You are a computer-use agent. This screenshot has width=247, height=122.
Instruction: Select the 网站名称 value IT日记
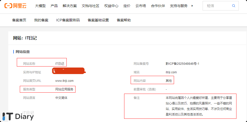[x=60, y=64]
